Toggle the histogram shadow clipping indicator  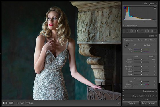point(125,7)
